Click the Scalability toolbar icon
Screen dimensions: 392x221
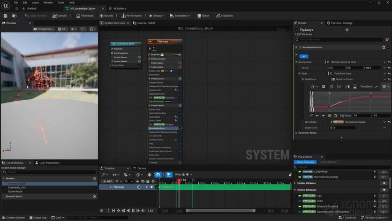click(x=224, y=16)
